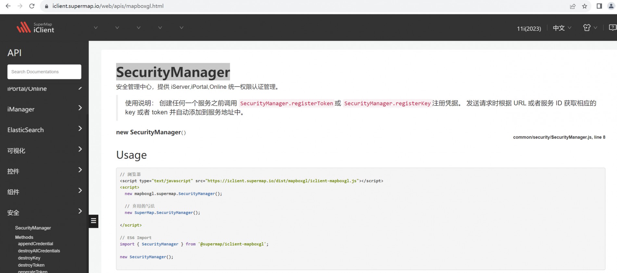
Task: Click the SecurityManager page title
Action: [x=173, y=72]
